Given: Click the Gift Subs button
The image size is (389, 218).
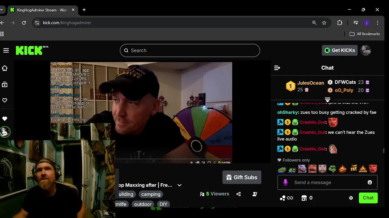Looking at the screenshot, I should [x=242, y=177].
